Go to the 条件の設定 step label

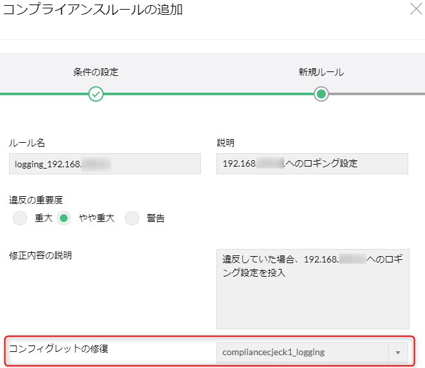click(96, 72)
